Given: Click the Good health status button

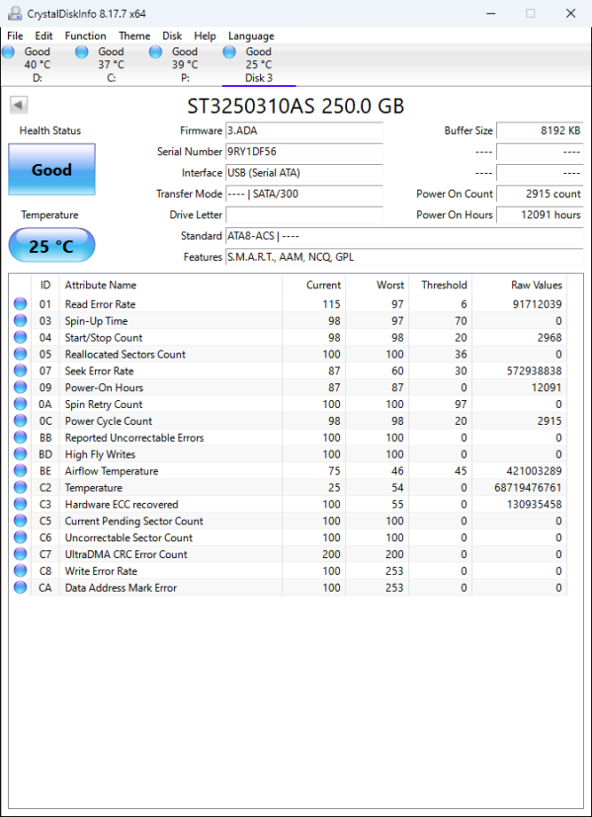Looking at the screenshot, I should 51,169.
